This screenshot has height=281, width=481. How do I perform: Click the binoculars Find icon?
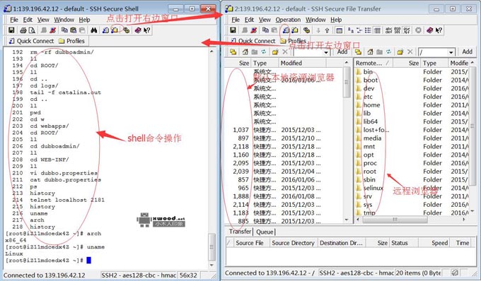tap(94, 30)
